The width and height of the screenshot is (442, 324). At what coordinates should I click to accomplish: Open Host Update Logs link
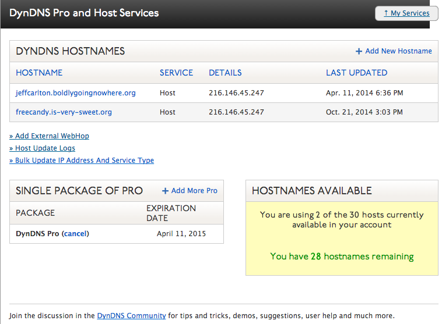(x=43, y=148)
